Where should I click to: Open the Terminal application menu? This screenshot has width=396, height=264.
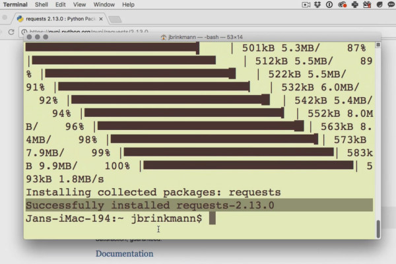point(15,5)
